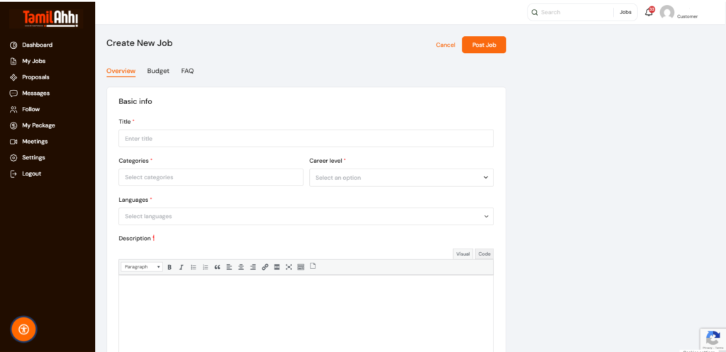Switch to the Budget tab

158,71
